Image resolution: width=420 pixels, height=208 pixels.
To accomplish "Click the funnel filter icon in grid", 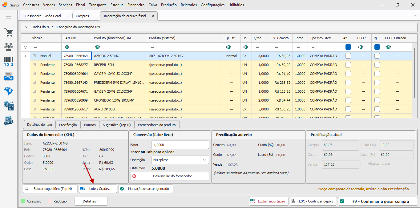I will point(25,47).
